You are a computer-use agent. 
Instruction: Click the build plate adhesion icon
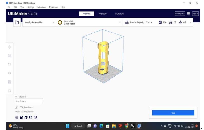[x=181, y=22]
